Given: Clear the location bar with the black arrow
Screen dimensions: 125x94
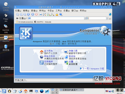Looking at the screenshot, I should click(x=17, y=18).
